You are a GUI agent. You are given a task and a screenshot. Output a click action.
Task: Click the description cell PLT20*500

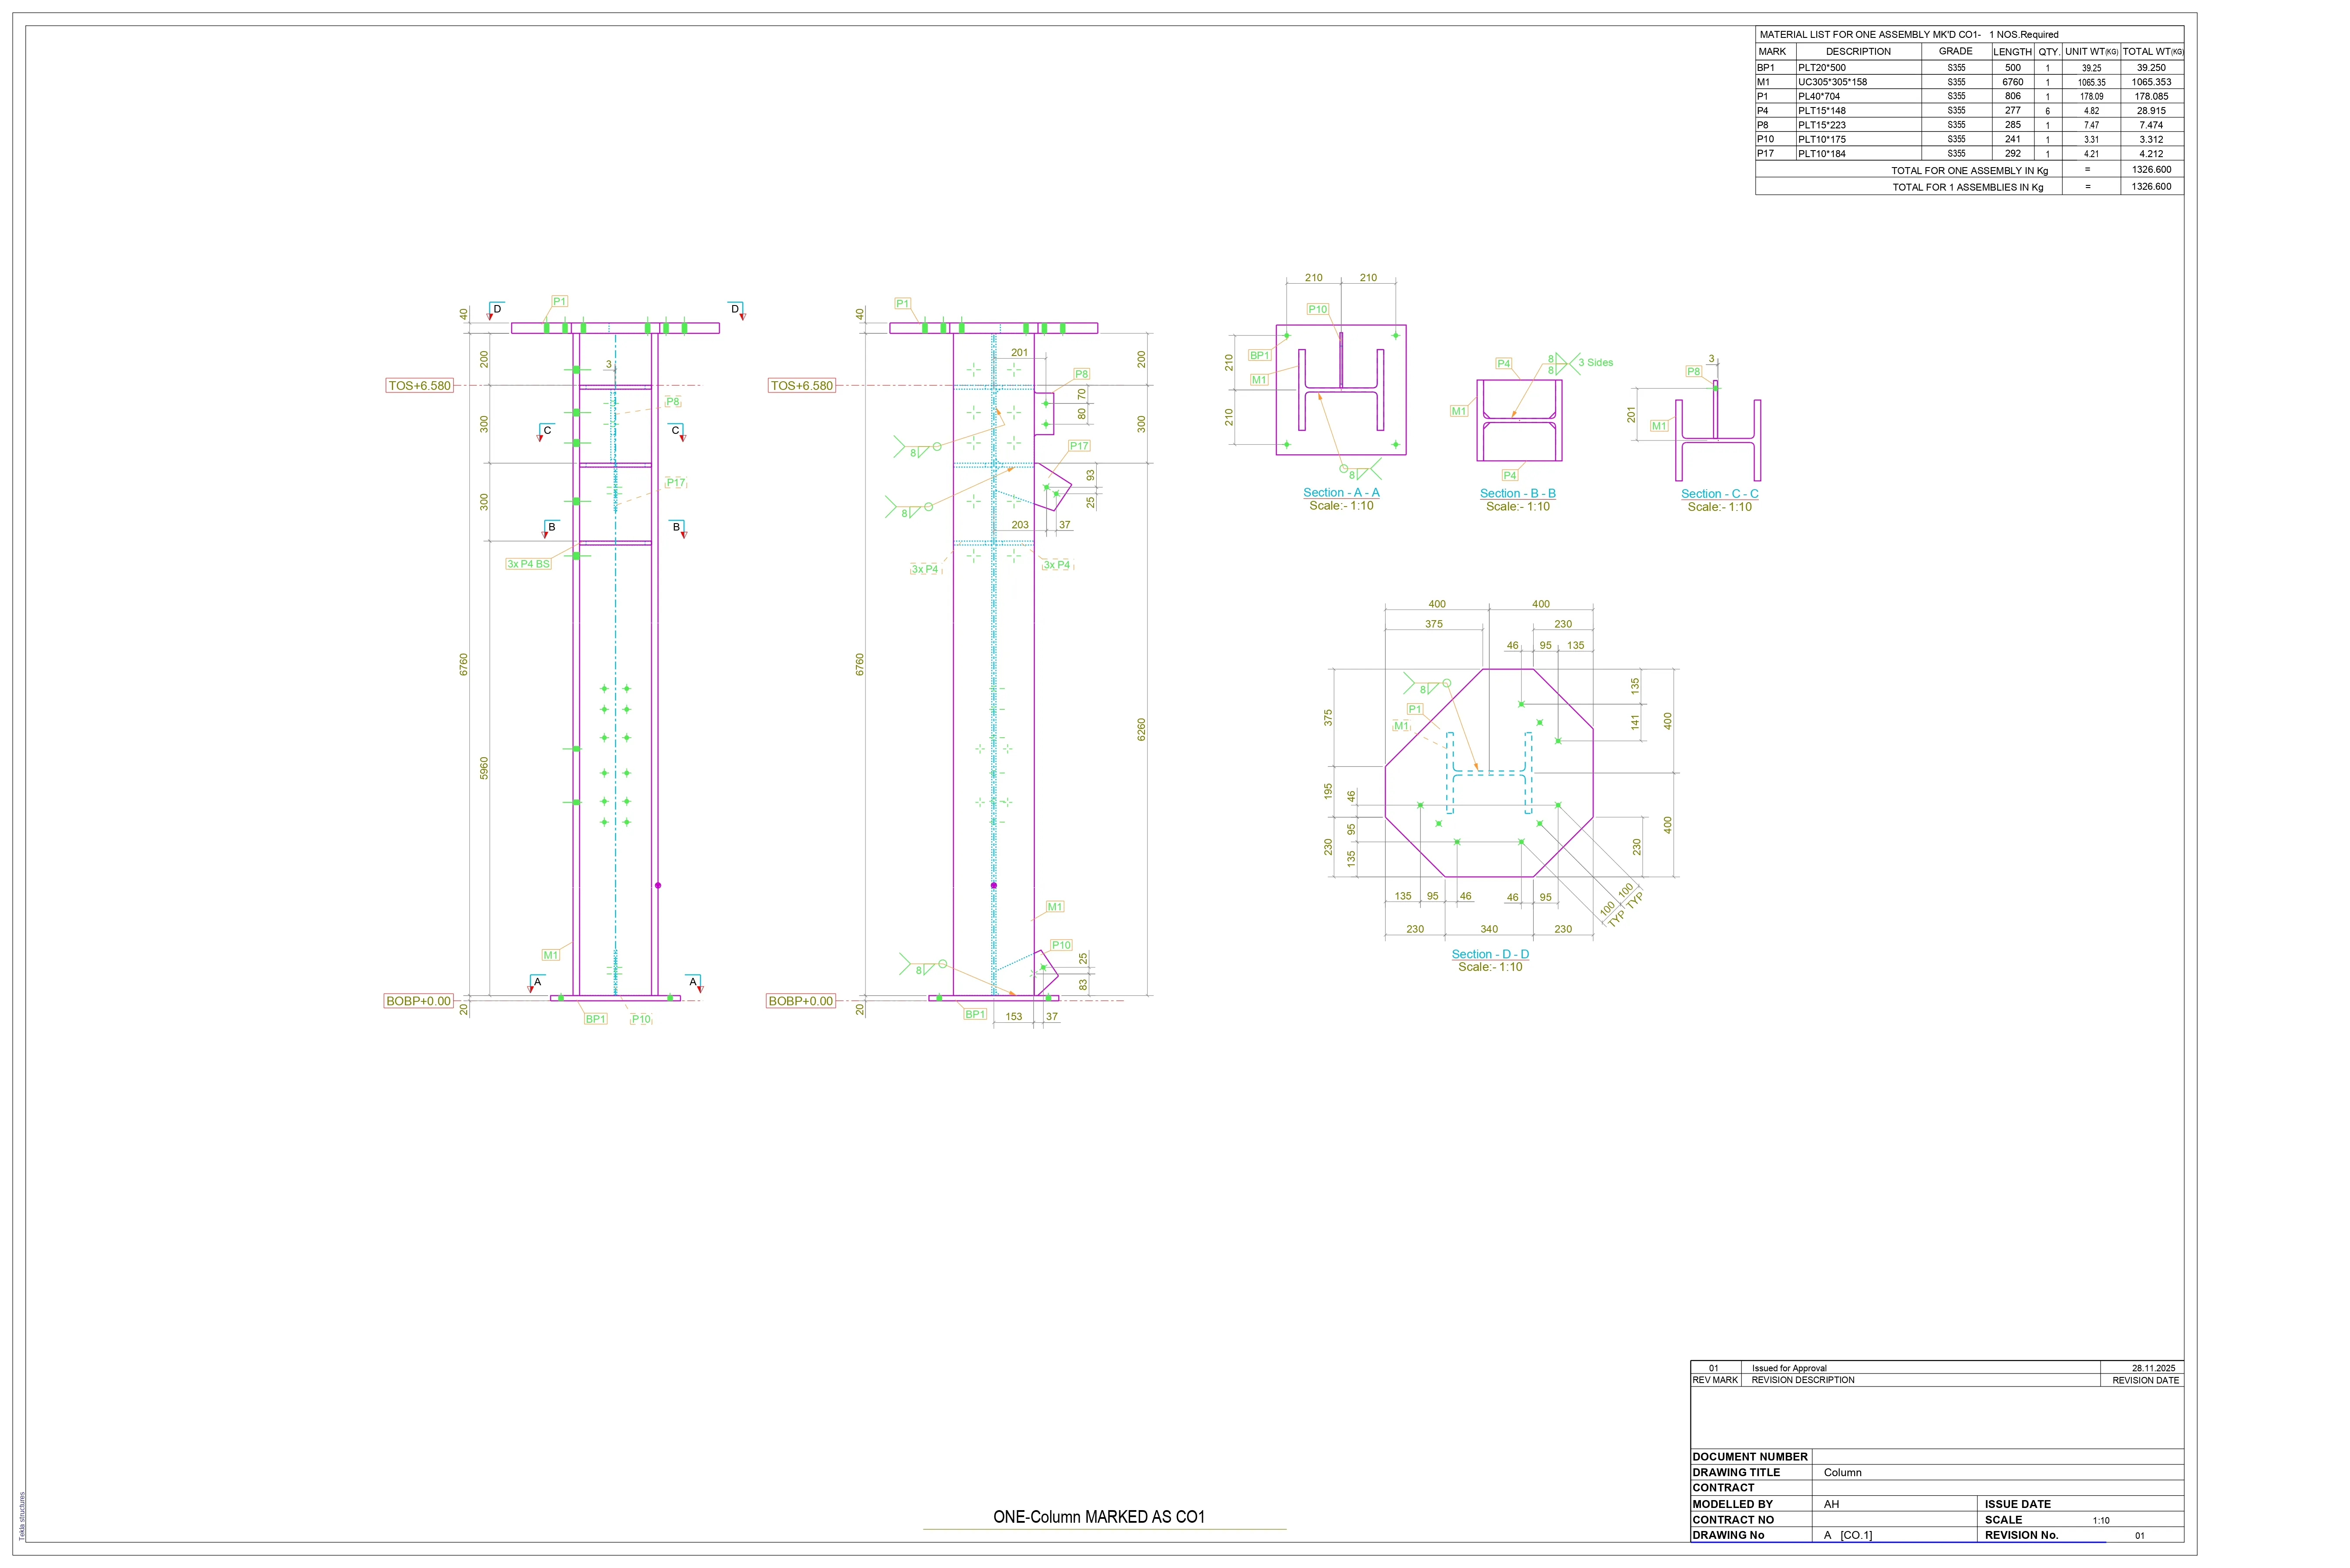point(1822,68)
